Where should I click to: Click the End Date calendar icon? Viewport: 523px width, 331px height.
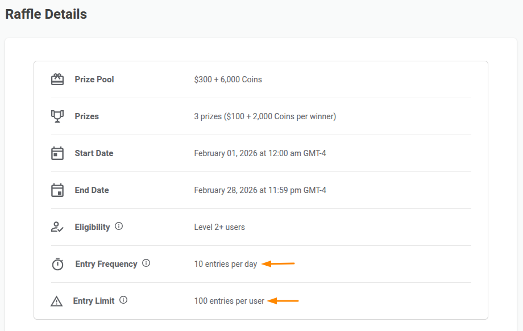tap(57, 190)
